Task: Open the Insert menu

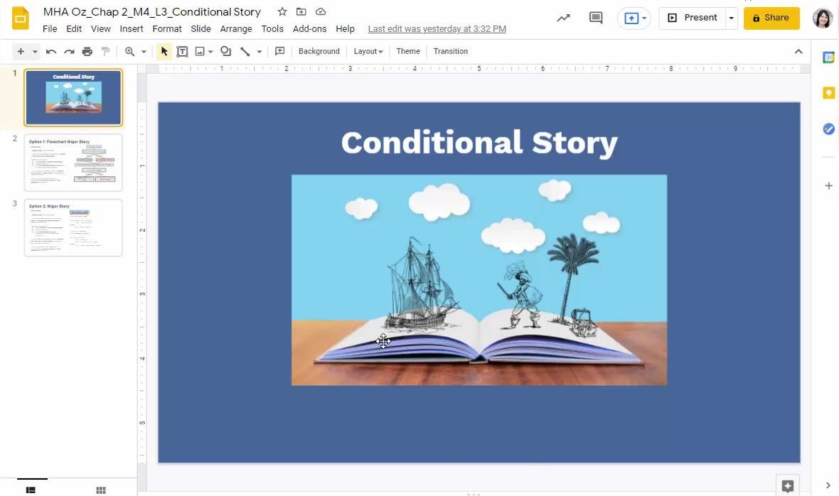Action: pyautogui.click(x=132, y=29)
